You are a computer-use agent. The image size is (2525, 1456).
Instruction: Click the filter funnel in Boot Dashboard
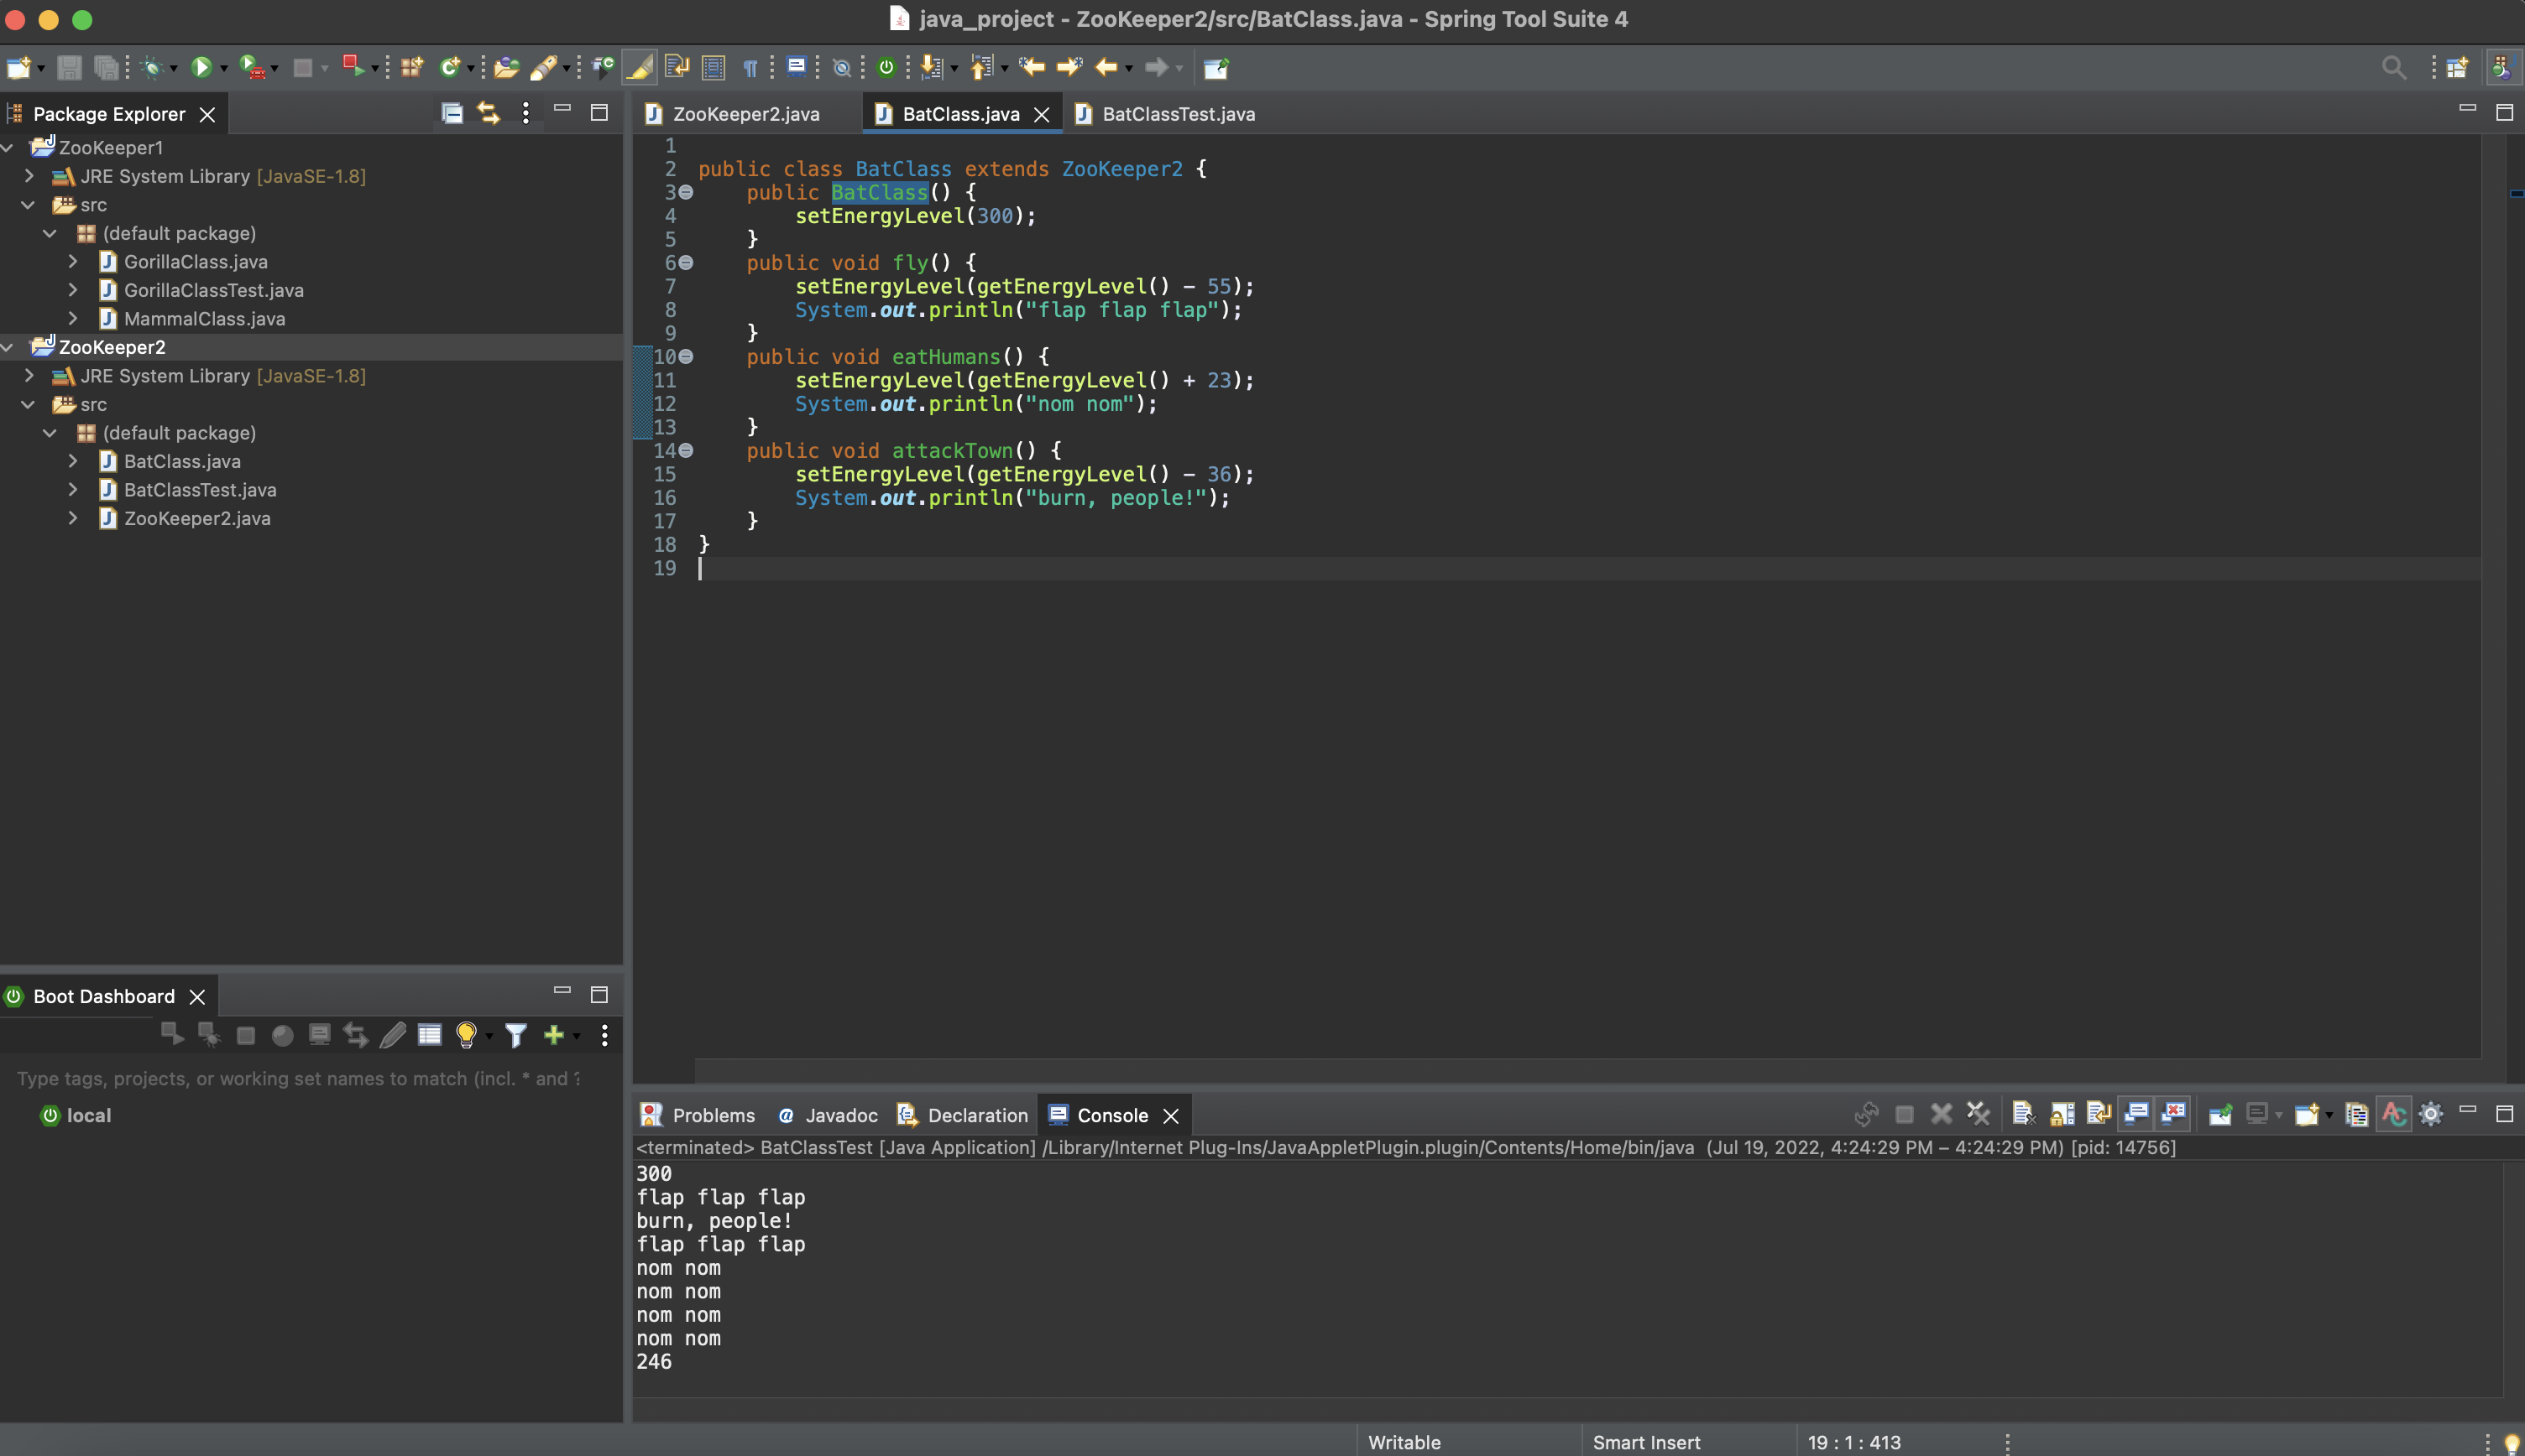515,1035
